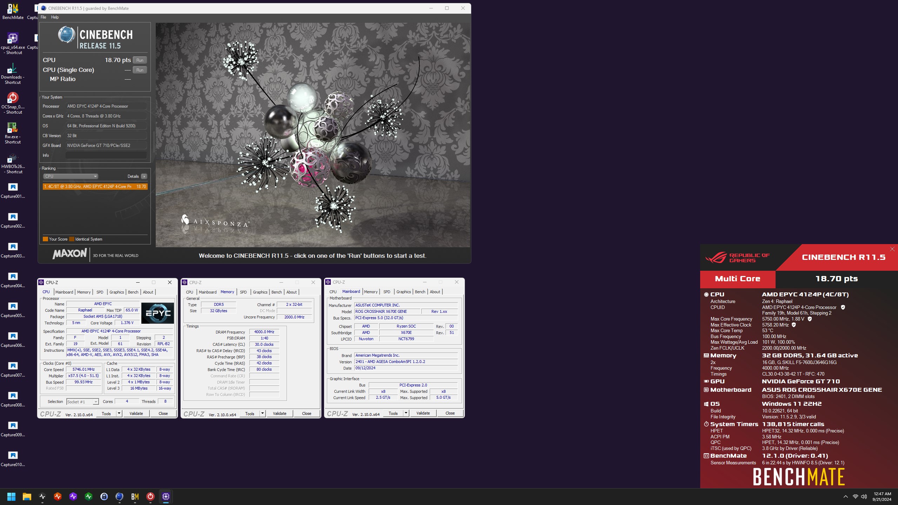Open OCSnap shortcut icon

13,103
